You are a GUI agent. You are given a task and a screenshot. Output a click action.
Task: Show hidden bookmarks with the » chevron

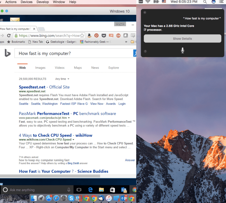coord(126,42)
